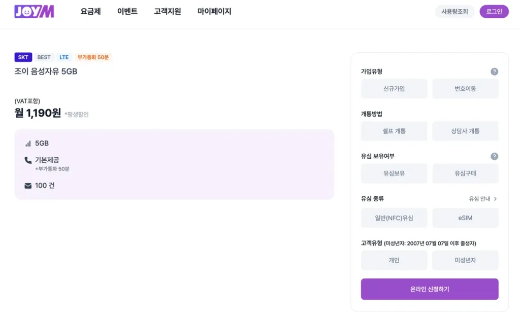Image resolution: width=520 pixels, height=319 pixels.
Task: Open the 고객지원 menu
Action: point(168,11)
